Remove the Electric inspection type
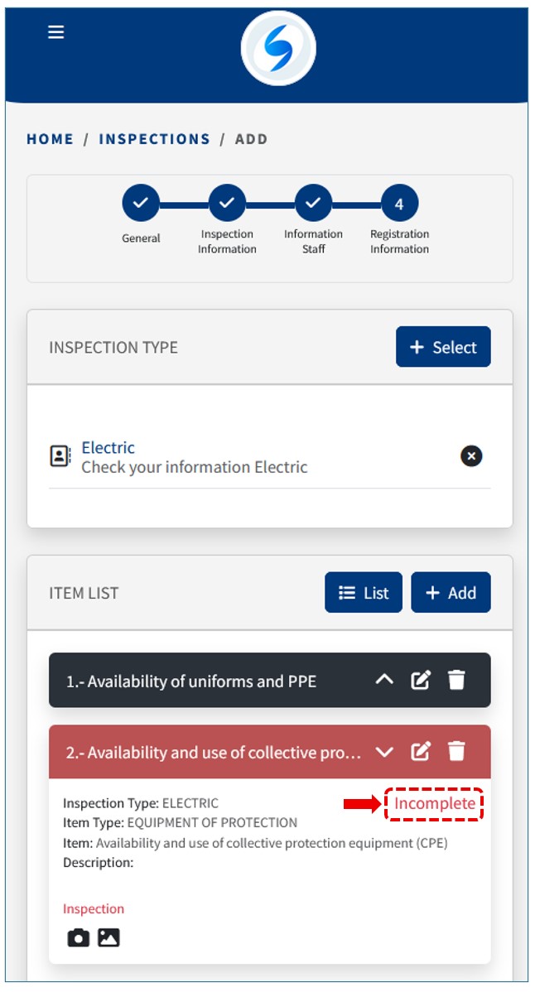The height and width of the screenshot is (992, 535). coord(470,456)
